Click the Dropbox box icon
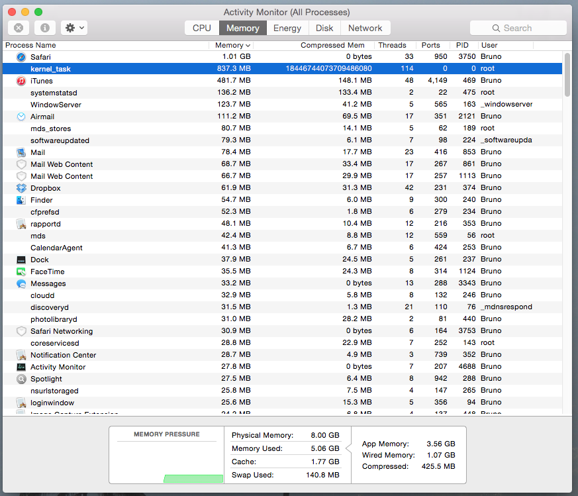Viewport: 578px width, 496px height. (21, 188)
